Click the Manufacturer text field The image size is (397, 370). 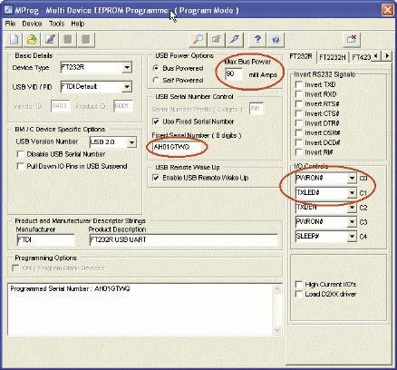click(x=46, y=240)
